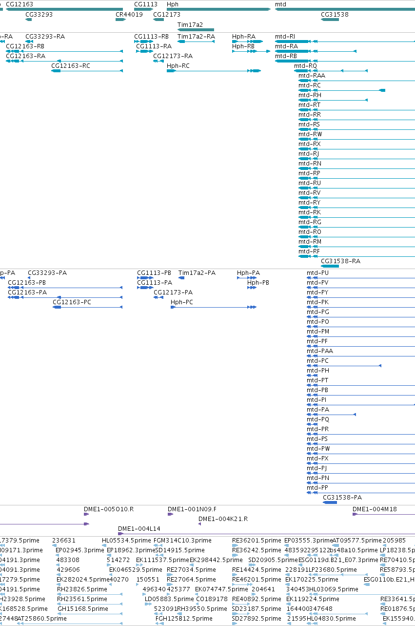This screenshot has height=626, width=415.
Task: Select EST label AT09577.5prime
Action: point(357,541)
